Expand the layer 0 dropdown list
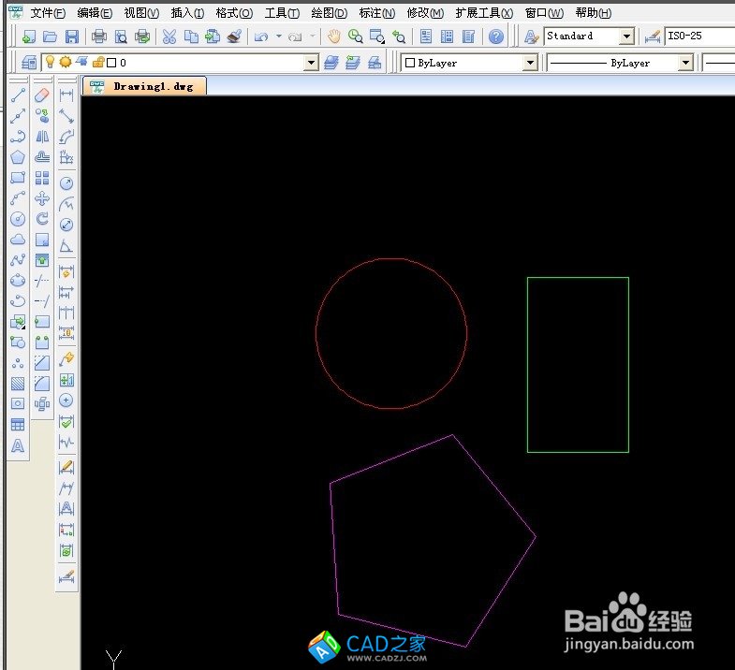 click(312, 63)
